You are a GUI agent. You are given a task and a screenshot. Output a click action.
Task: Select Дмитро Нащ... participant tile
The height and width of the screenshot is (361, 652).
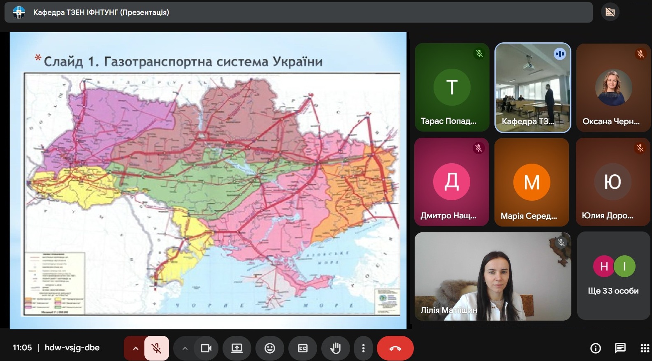(452, 182)
